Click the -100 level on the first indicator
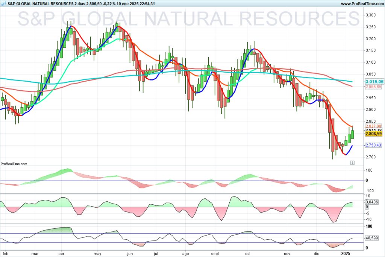 click(x=369, y=191)
